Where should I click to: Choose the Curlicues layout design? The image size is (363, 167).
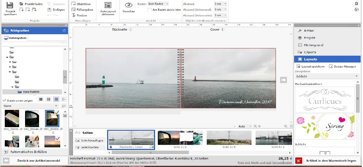point(325,99)
